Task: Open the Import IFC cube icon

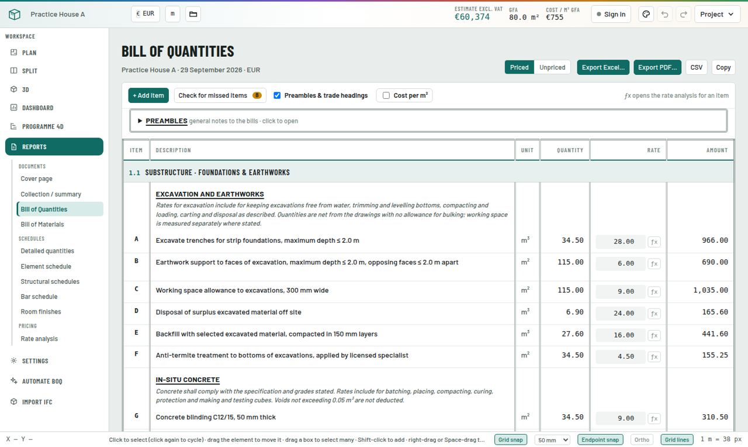Action: pos(14,402)
